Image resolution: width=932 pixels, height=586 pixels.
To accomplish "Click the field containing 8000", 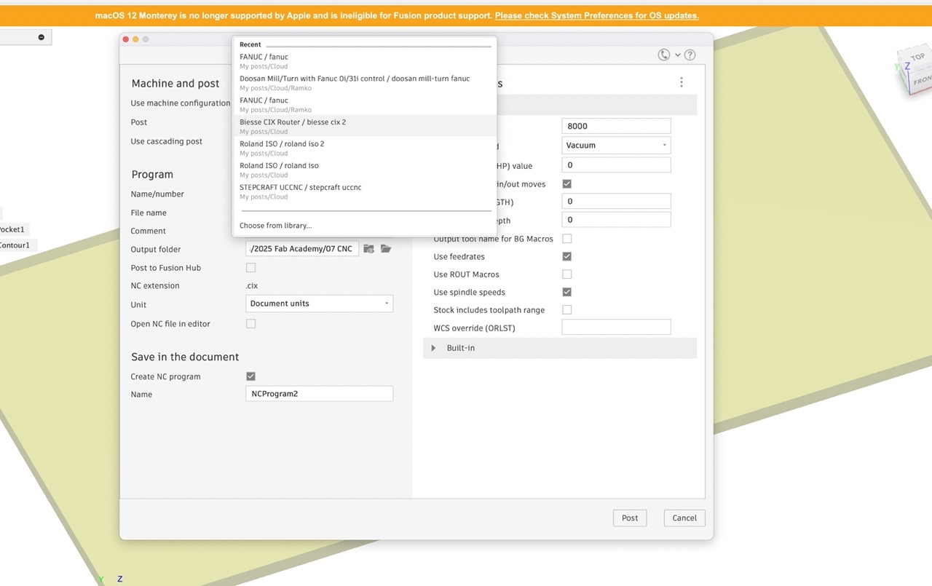I will tap(616, 126).
